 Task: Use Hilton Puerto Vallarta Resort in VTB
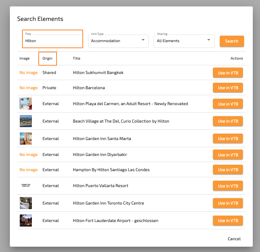click(x=228, y=186)
